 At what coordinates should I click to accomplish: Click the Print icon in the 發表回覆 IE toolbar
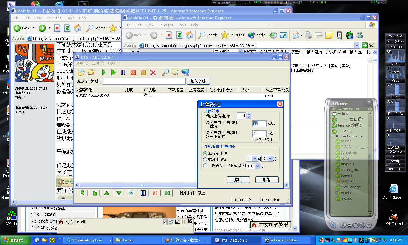coord(308,35)
